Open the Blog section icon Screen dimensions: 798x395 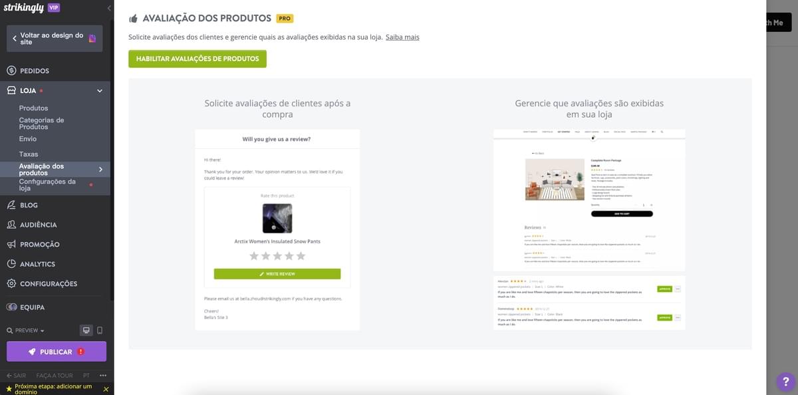(11, 205)
